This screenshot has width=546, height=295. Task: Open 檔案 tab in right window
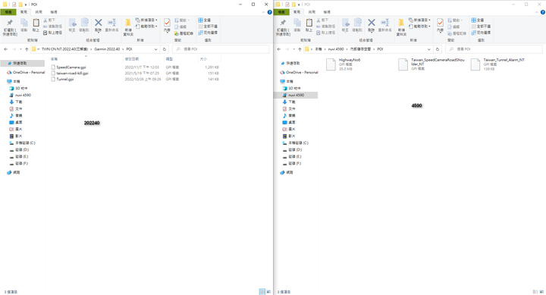[x=281, y=12]
